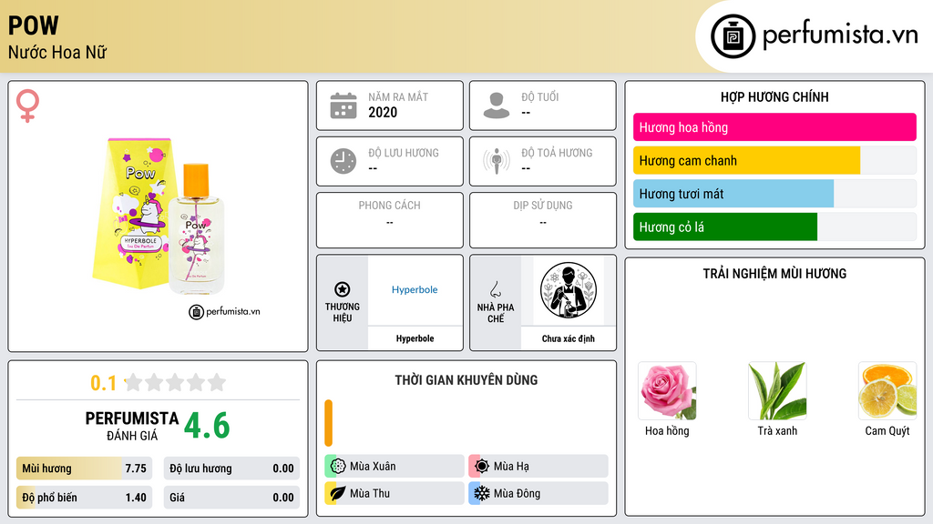The width and height of the screenshot is (933, 524).
Task: Click the green 4.6 Perfumista score
Action: tap(207, 426)
